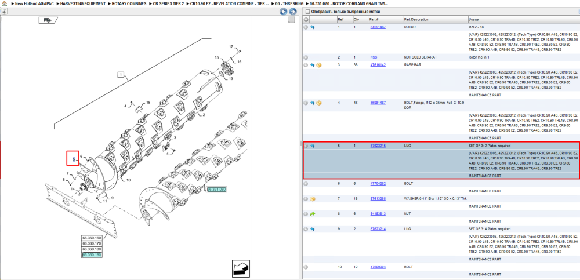Screen dimensions: 580x280
Task: Click the grey circle icon in the NSS row
Action: point(306,57)
